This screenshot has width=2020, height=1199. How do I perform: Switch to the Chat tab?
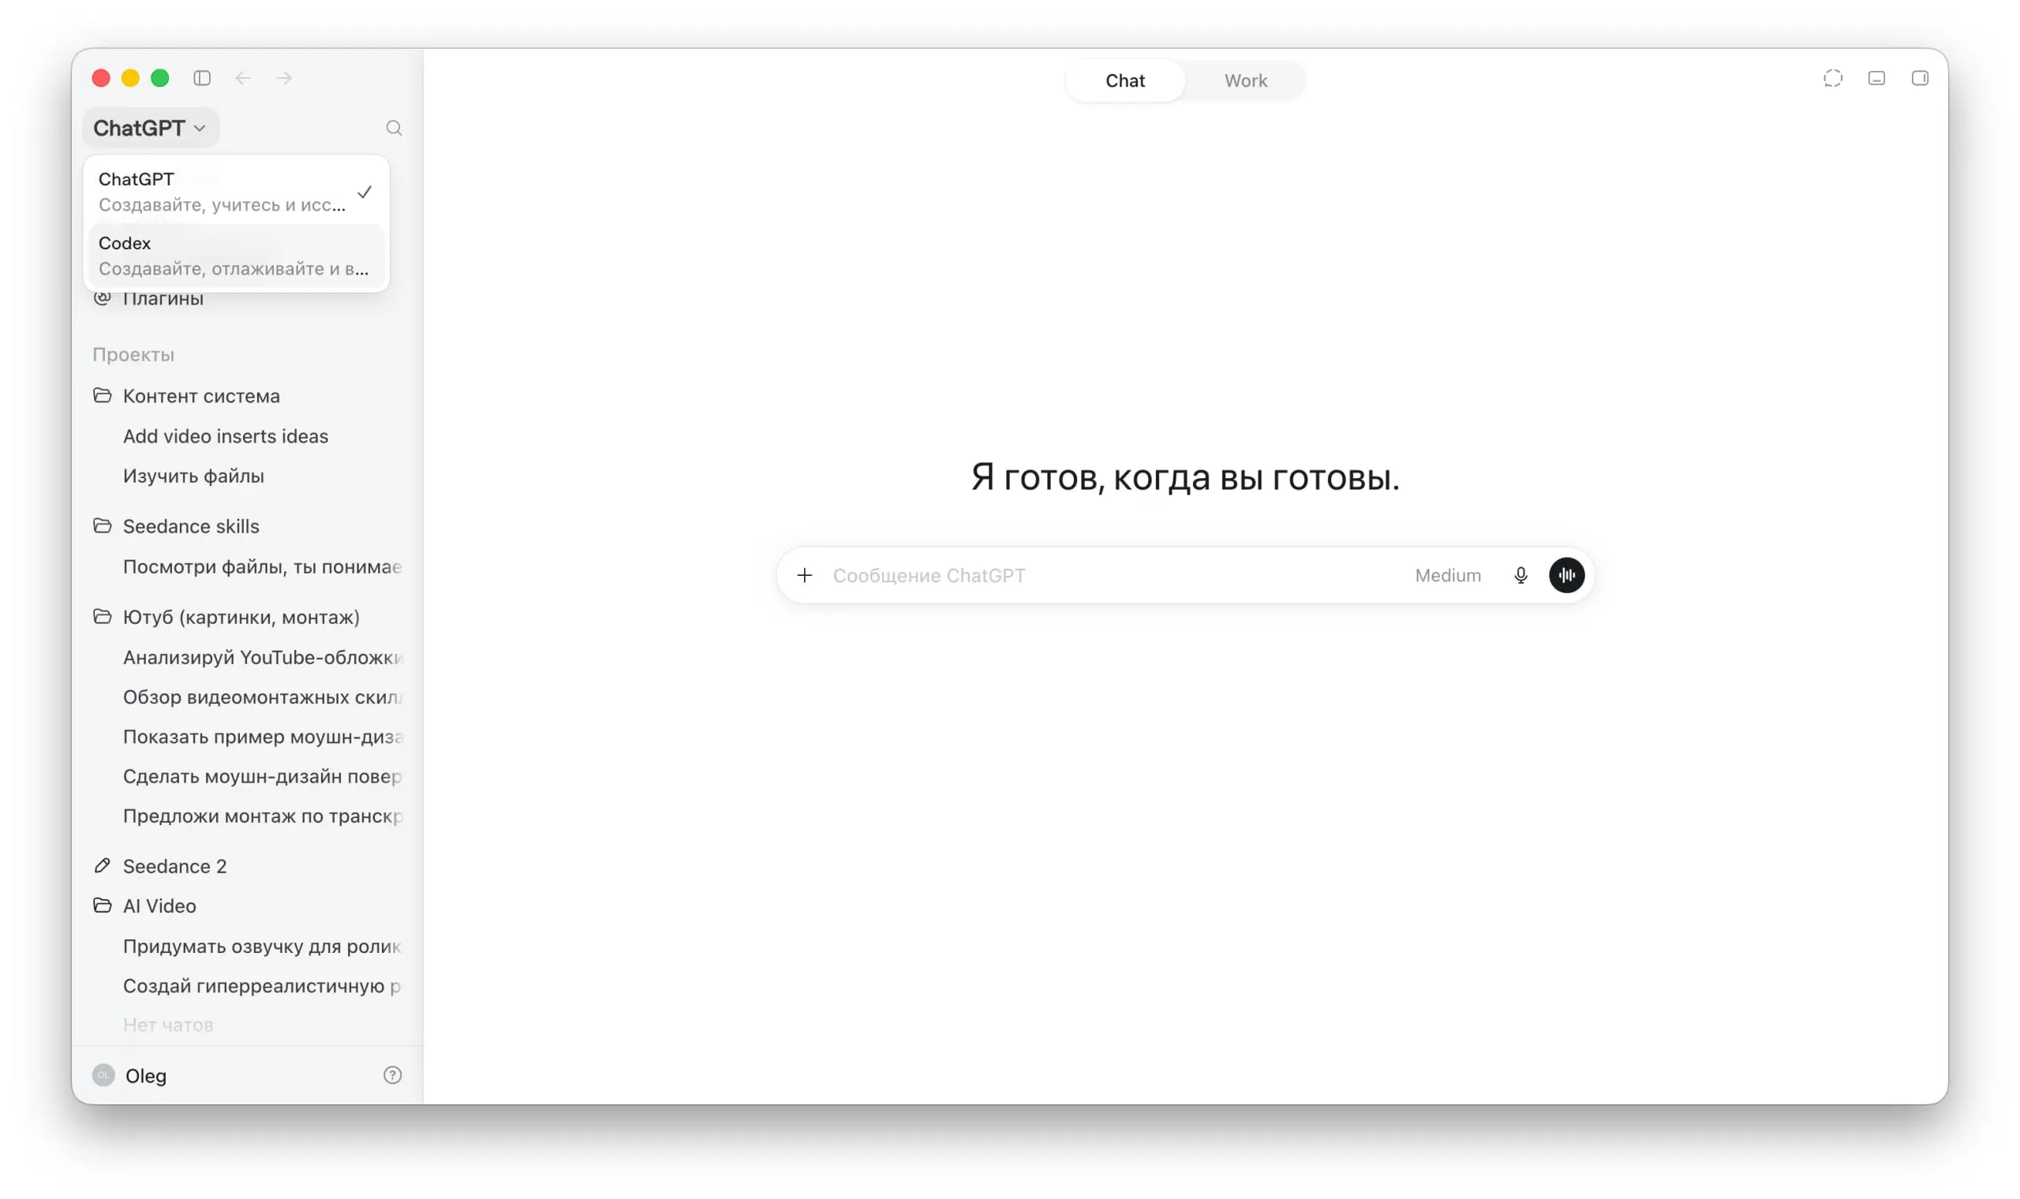point(1124,80)
